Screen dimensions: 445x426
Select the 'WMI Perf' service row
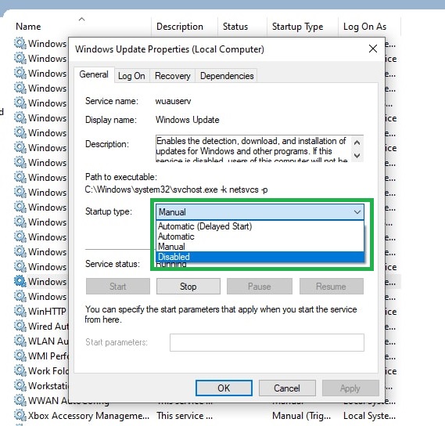point(41,356)
